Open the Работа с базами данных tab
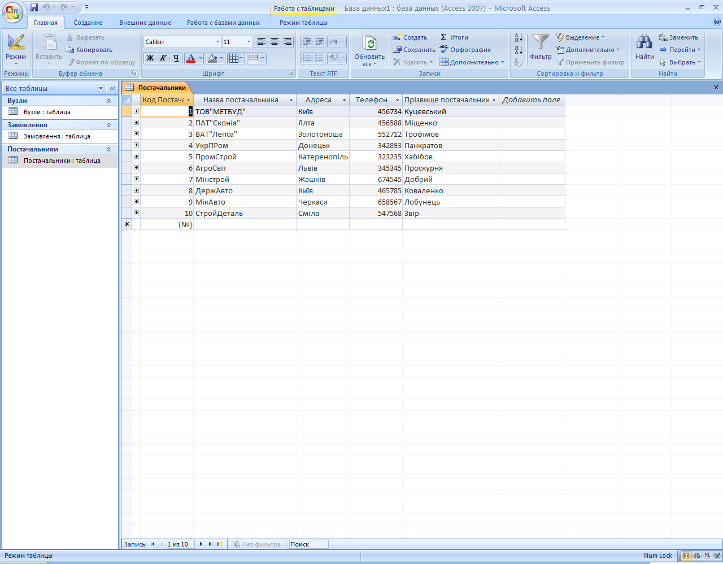Viewport: 723px width, 564px height. (224, 23)
